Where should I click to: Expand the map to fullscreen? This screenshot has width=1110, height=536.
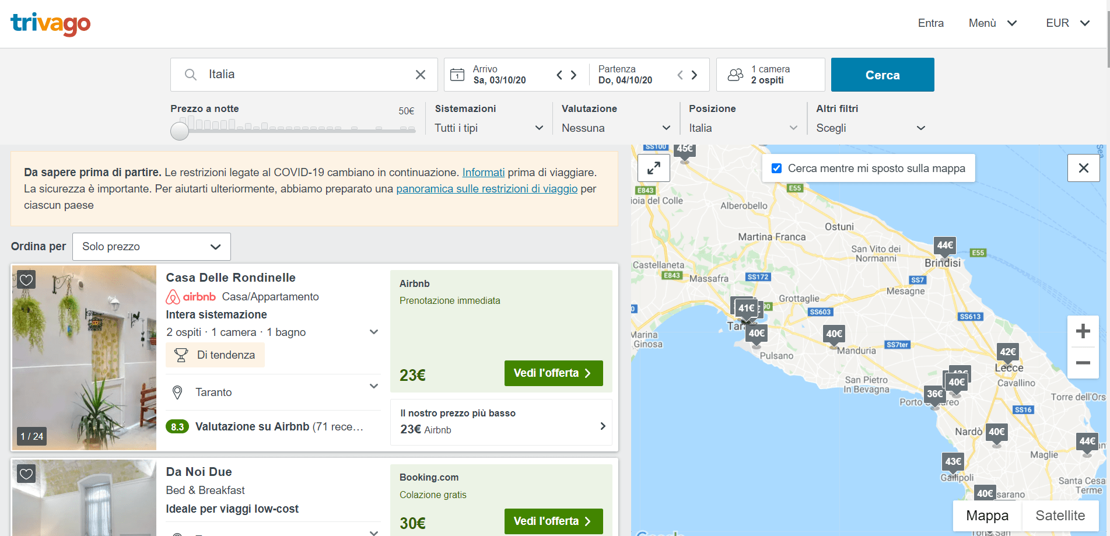click(x=654, y=169)
